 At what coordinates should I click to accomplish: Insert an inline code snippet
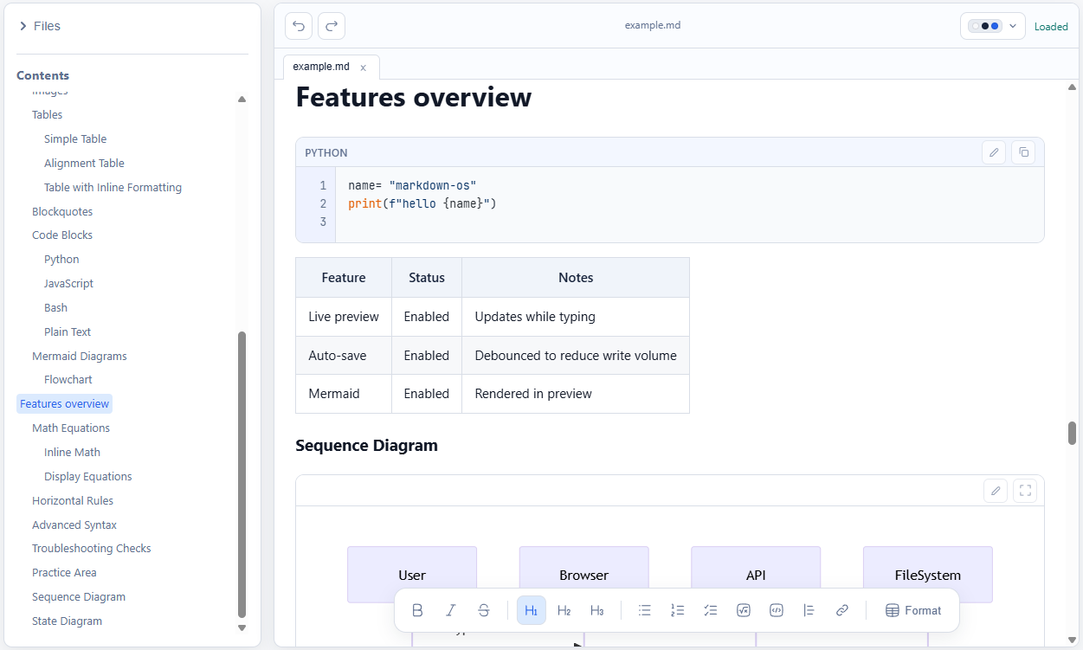point(776,610)
